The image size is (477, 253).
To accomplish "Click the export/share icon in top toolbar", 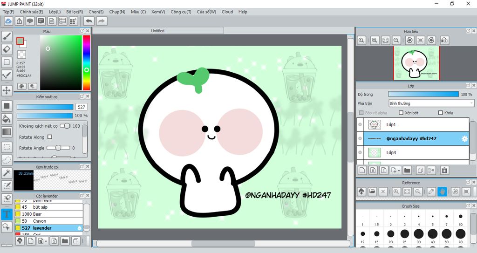I will click(x=19, y=21).
